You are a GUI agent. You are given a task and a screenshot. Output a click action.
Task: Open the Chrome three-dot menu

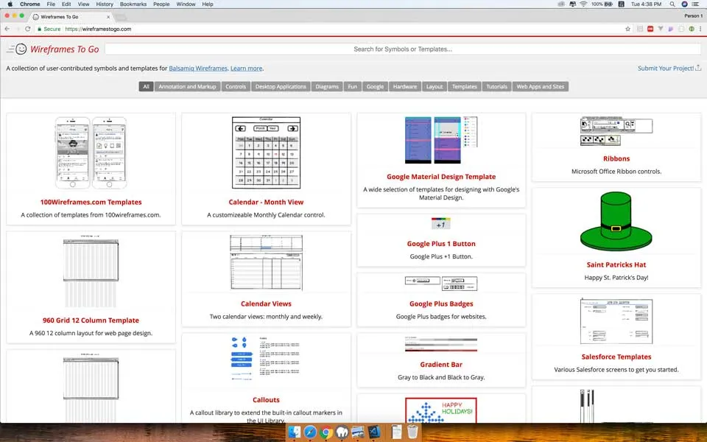click(x=700, y=28)
